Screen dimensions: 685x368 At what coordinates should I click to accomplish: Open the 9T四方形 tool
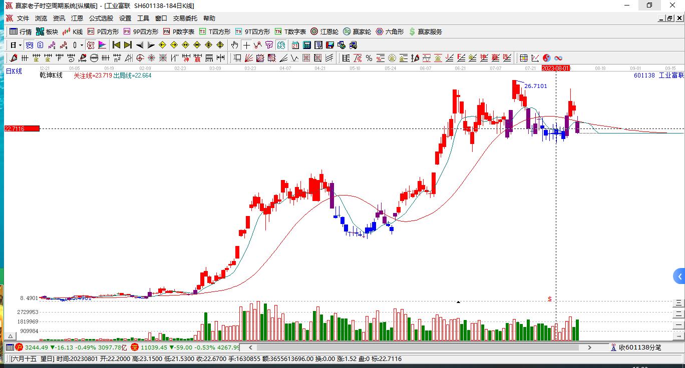point(252,31)
